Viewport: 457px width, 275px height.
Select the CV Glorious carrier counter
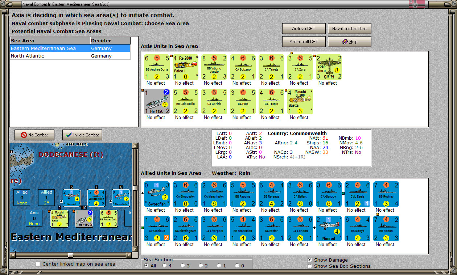(x=157, y=228)
